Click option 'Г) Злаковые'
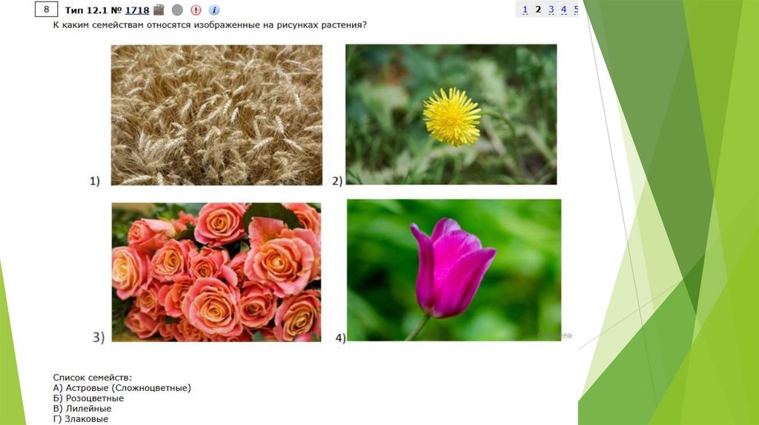This screenshot has width=759, height=425. pyautogui.click(x=81, y=419)
